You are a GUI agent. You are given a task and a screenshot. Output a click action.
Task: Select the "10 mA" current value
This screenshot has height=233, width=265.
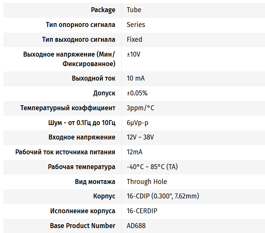pyautogui.click(x=136, y=78)
